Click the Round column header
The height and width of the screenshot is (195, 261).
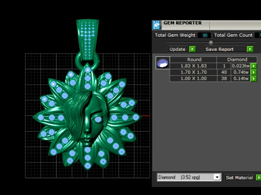pyautogui.click(x=194, y=60)
